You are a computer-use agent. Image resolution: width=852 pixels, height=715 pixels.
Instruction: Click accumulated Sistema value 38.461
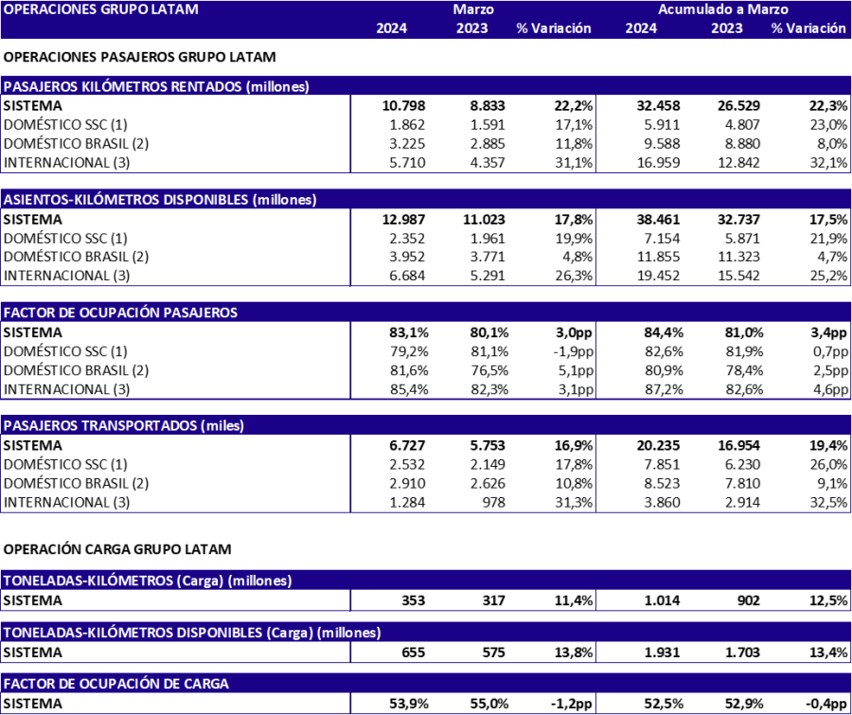tap(658, 219)
